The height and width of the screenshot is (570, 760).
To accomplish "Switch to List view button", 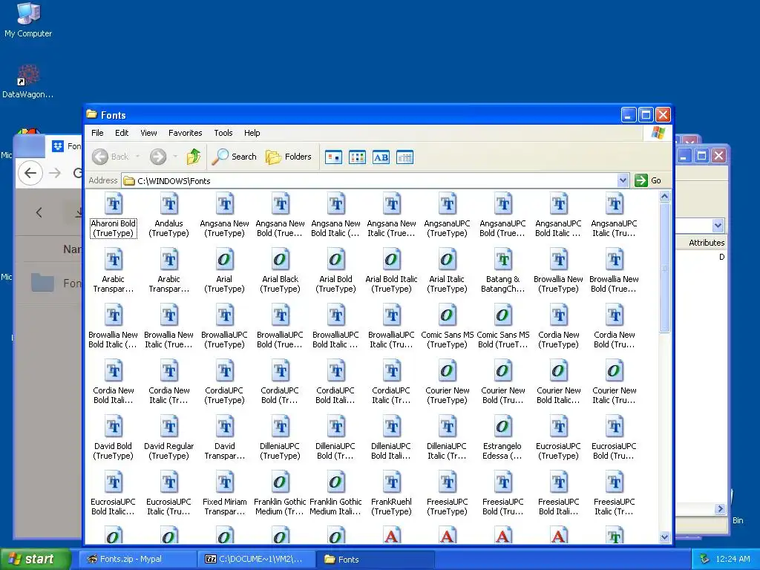I will tap(357, 157).
